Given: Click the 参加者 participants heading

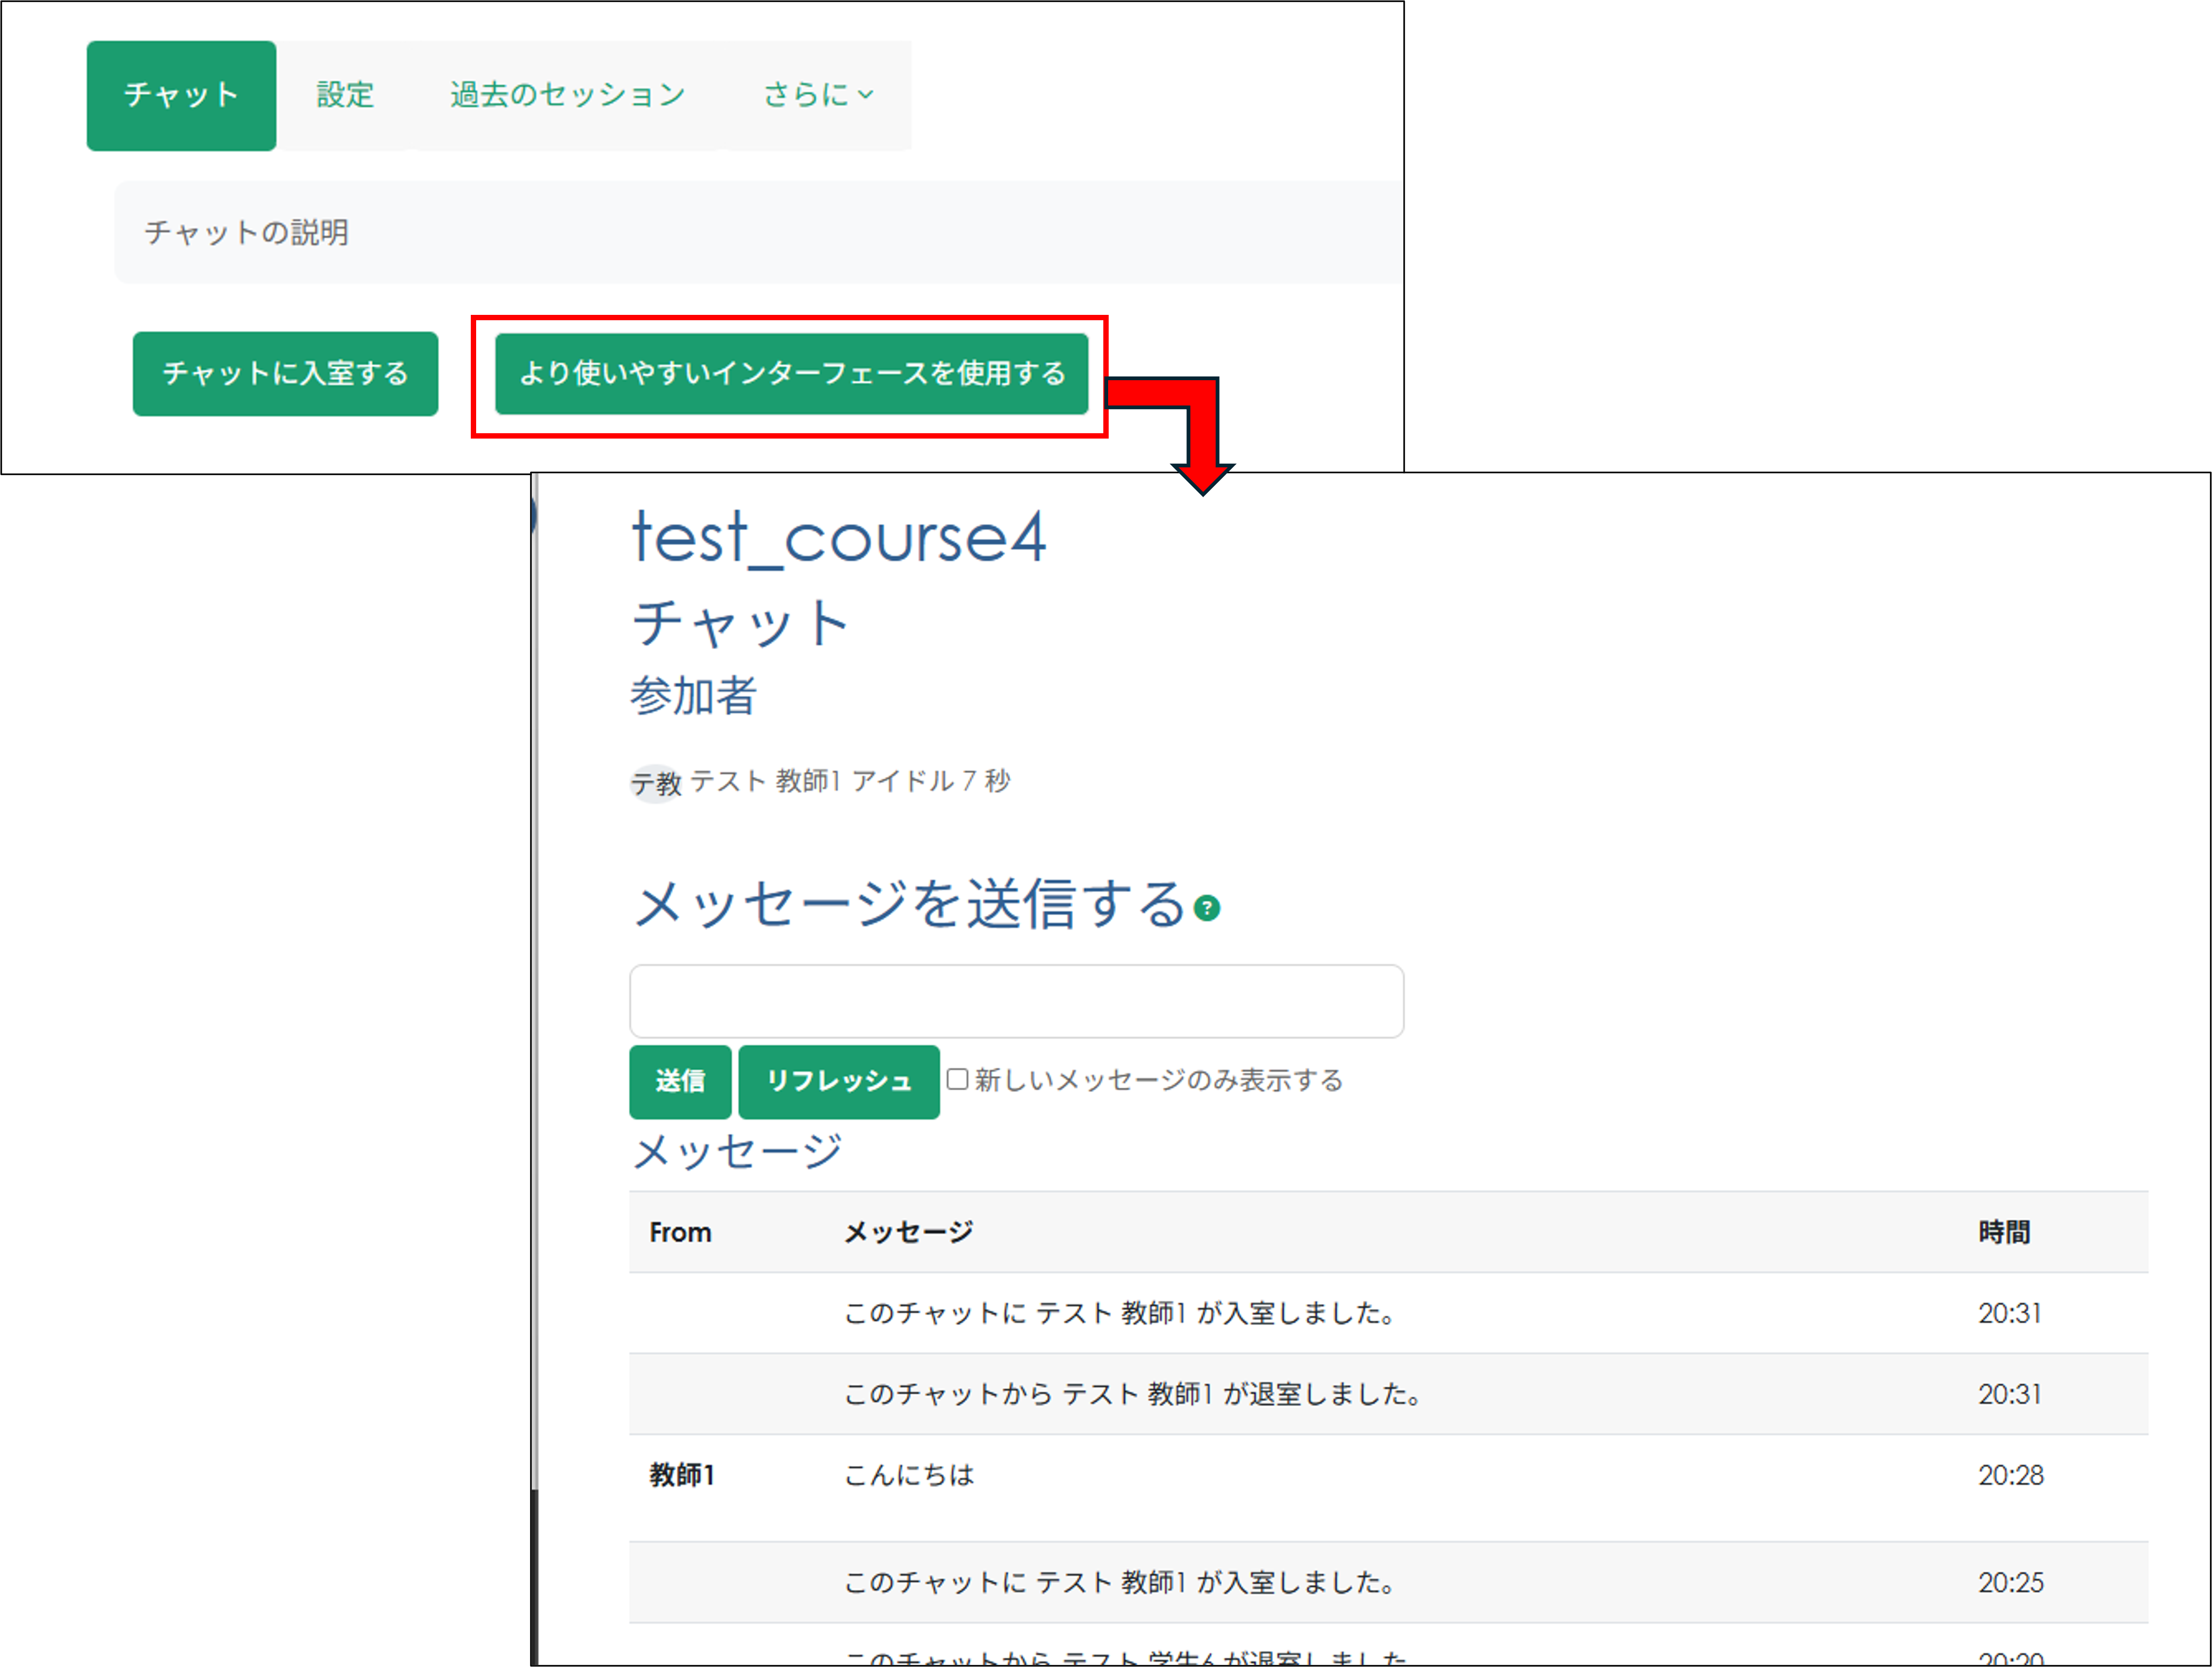Looking at the screenshot, I should coord(694,698).
